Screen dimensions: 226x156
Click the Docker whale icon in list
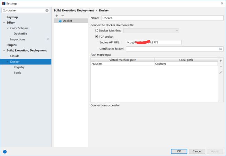tap(60, 21)
